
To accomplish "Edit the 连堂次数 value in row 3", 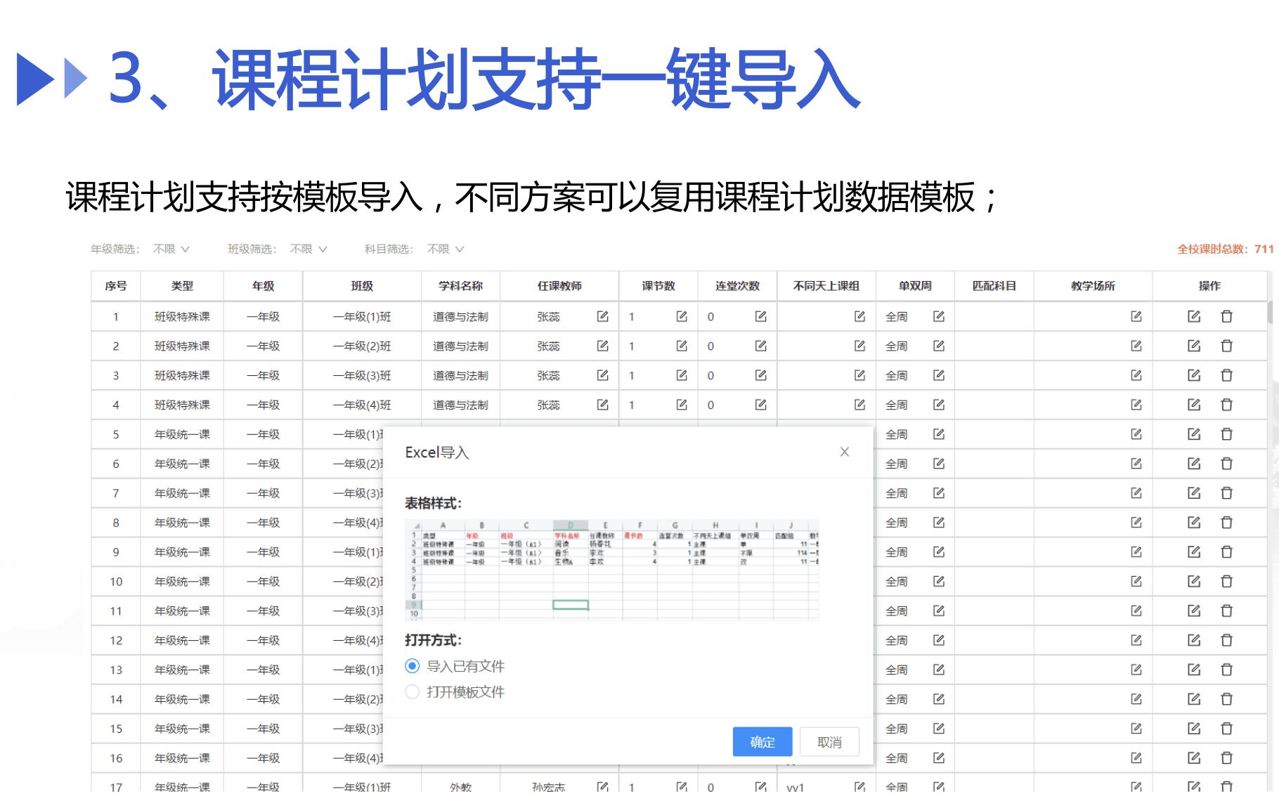I will click(x=759, y=375).
